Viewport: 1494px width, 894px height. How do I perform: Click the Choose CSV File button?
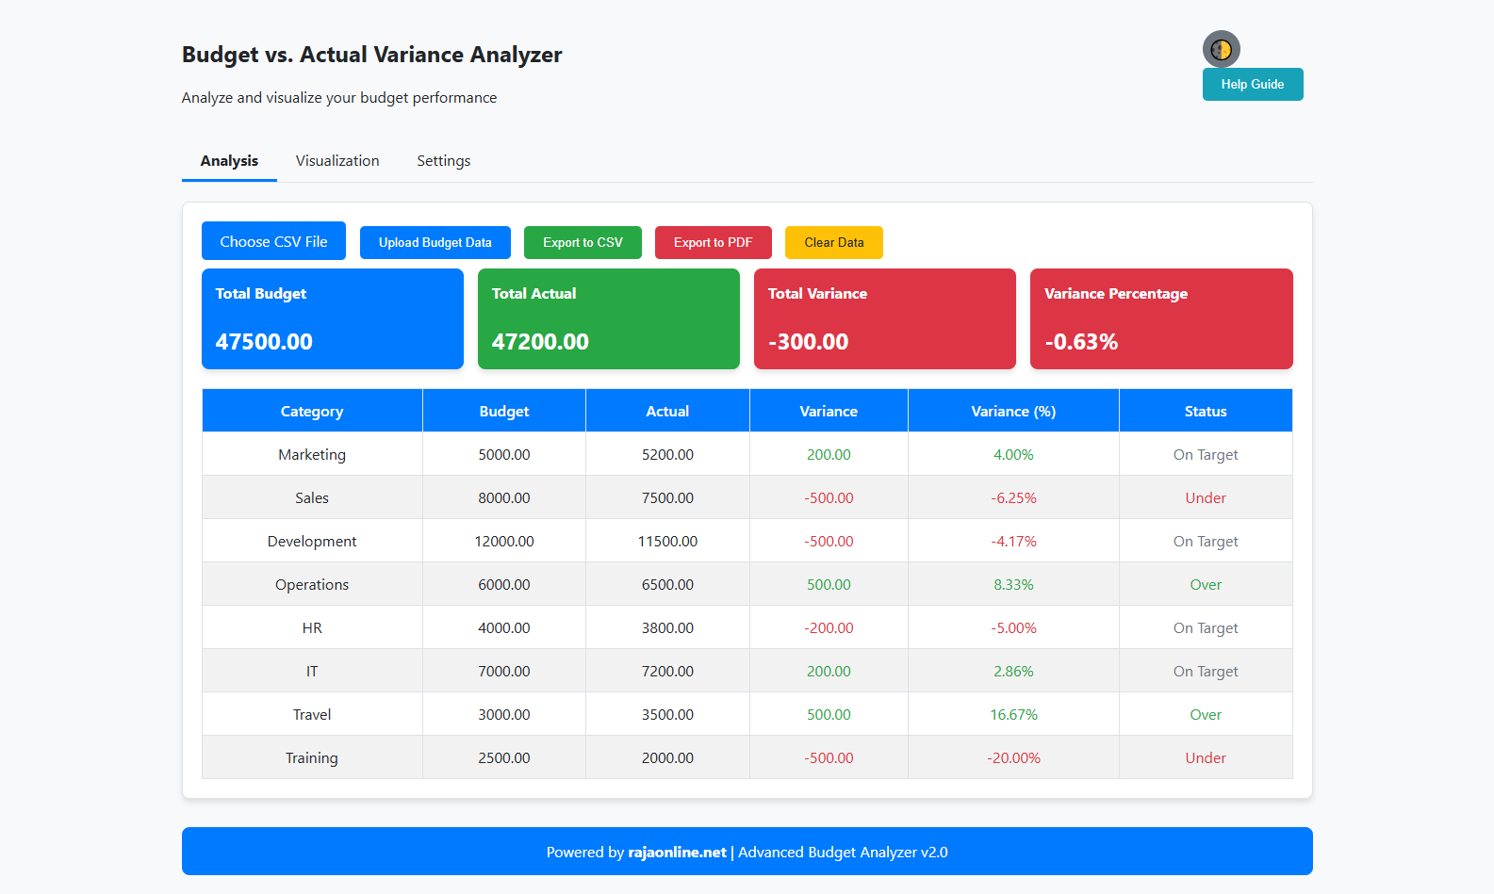(273, 242)
